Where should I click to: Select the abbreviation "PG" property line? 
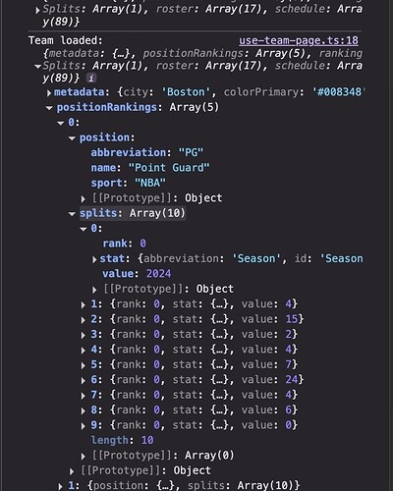point(147,152)
